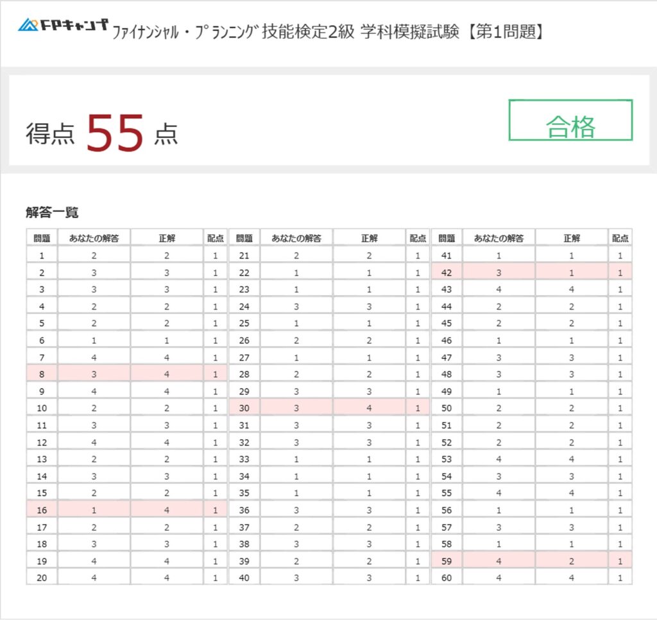Click question number 40 cell
The width and height of the screenshot is (657, 620).
pos(244,577)
